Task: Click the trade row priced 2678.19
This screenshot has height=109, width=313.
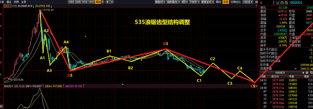Action: (286, 95)
